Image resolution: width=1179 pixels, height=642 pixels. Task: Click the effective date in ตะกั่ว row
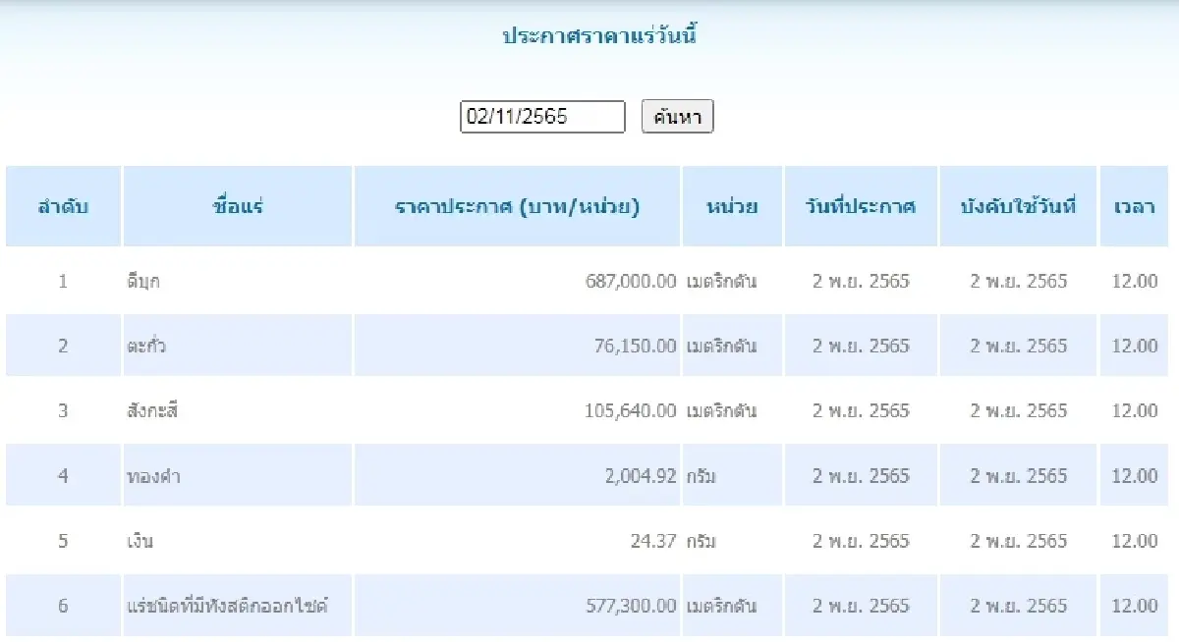[x=1019, y=346]
